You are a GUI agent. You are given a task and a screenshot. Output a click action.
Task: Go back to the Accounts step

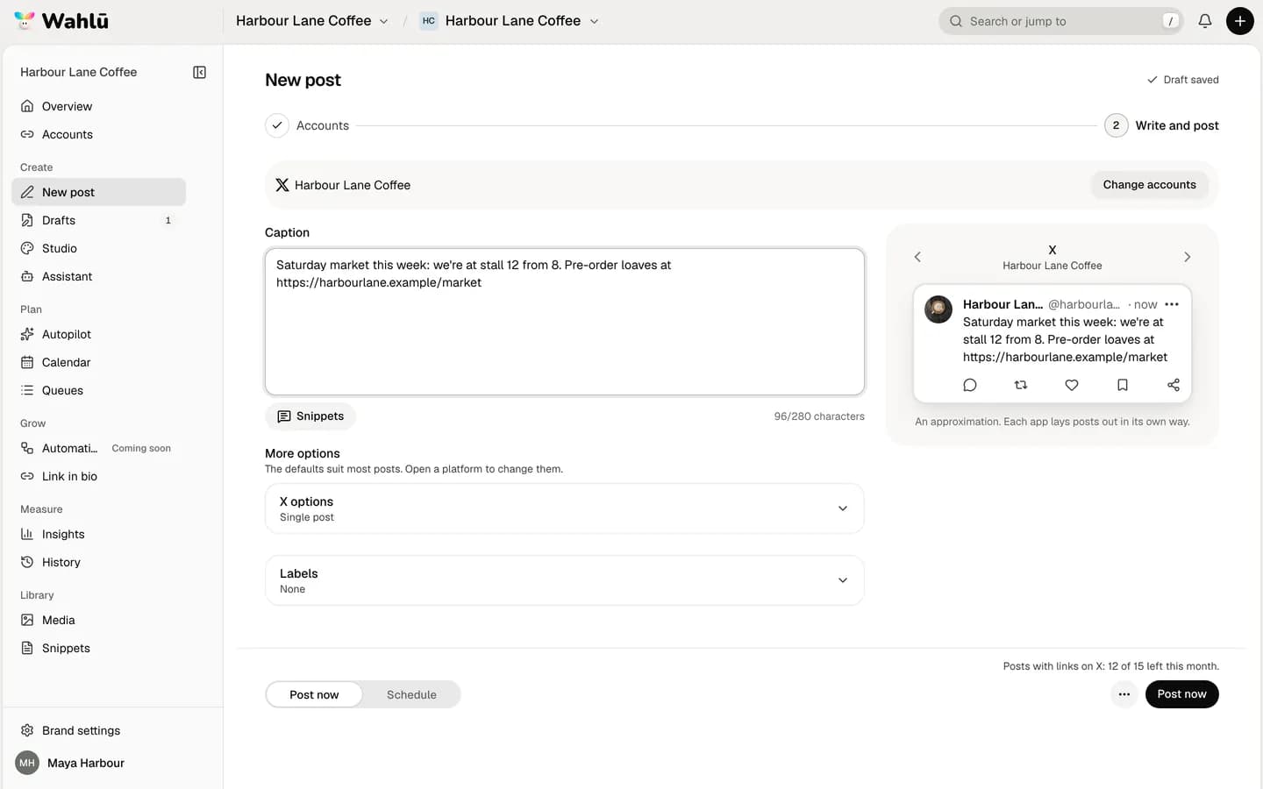[307, 125]
